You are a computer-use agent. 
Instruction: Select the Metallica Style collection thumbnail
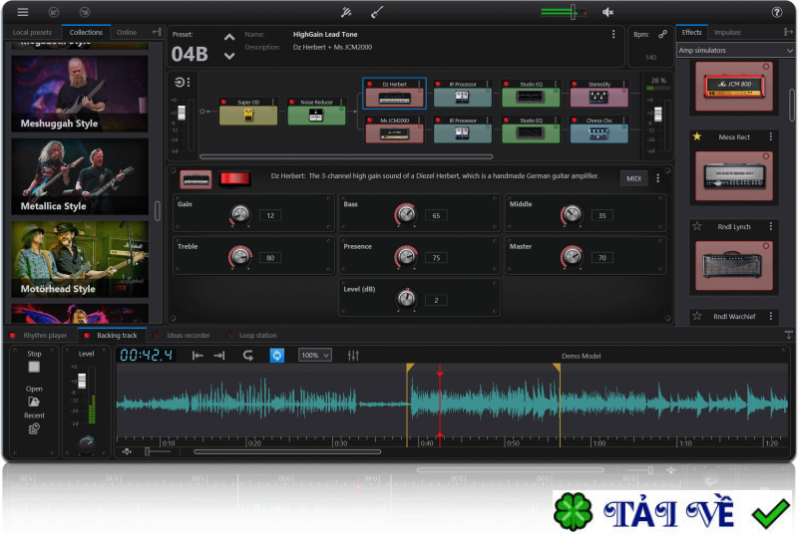pyautogui.click(x=80, y=177)
